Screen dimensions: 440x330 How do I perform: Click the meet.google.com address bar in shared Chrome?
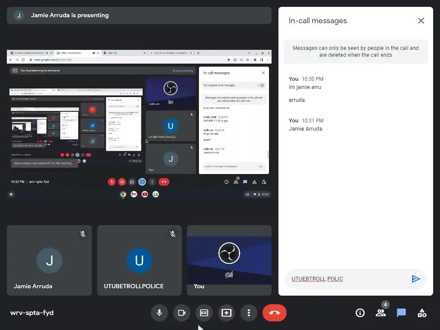[126, 60]
